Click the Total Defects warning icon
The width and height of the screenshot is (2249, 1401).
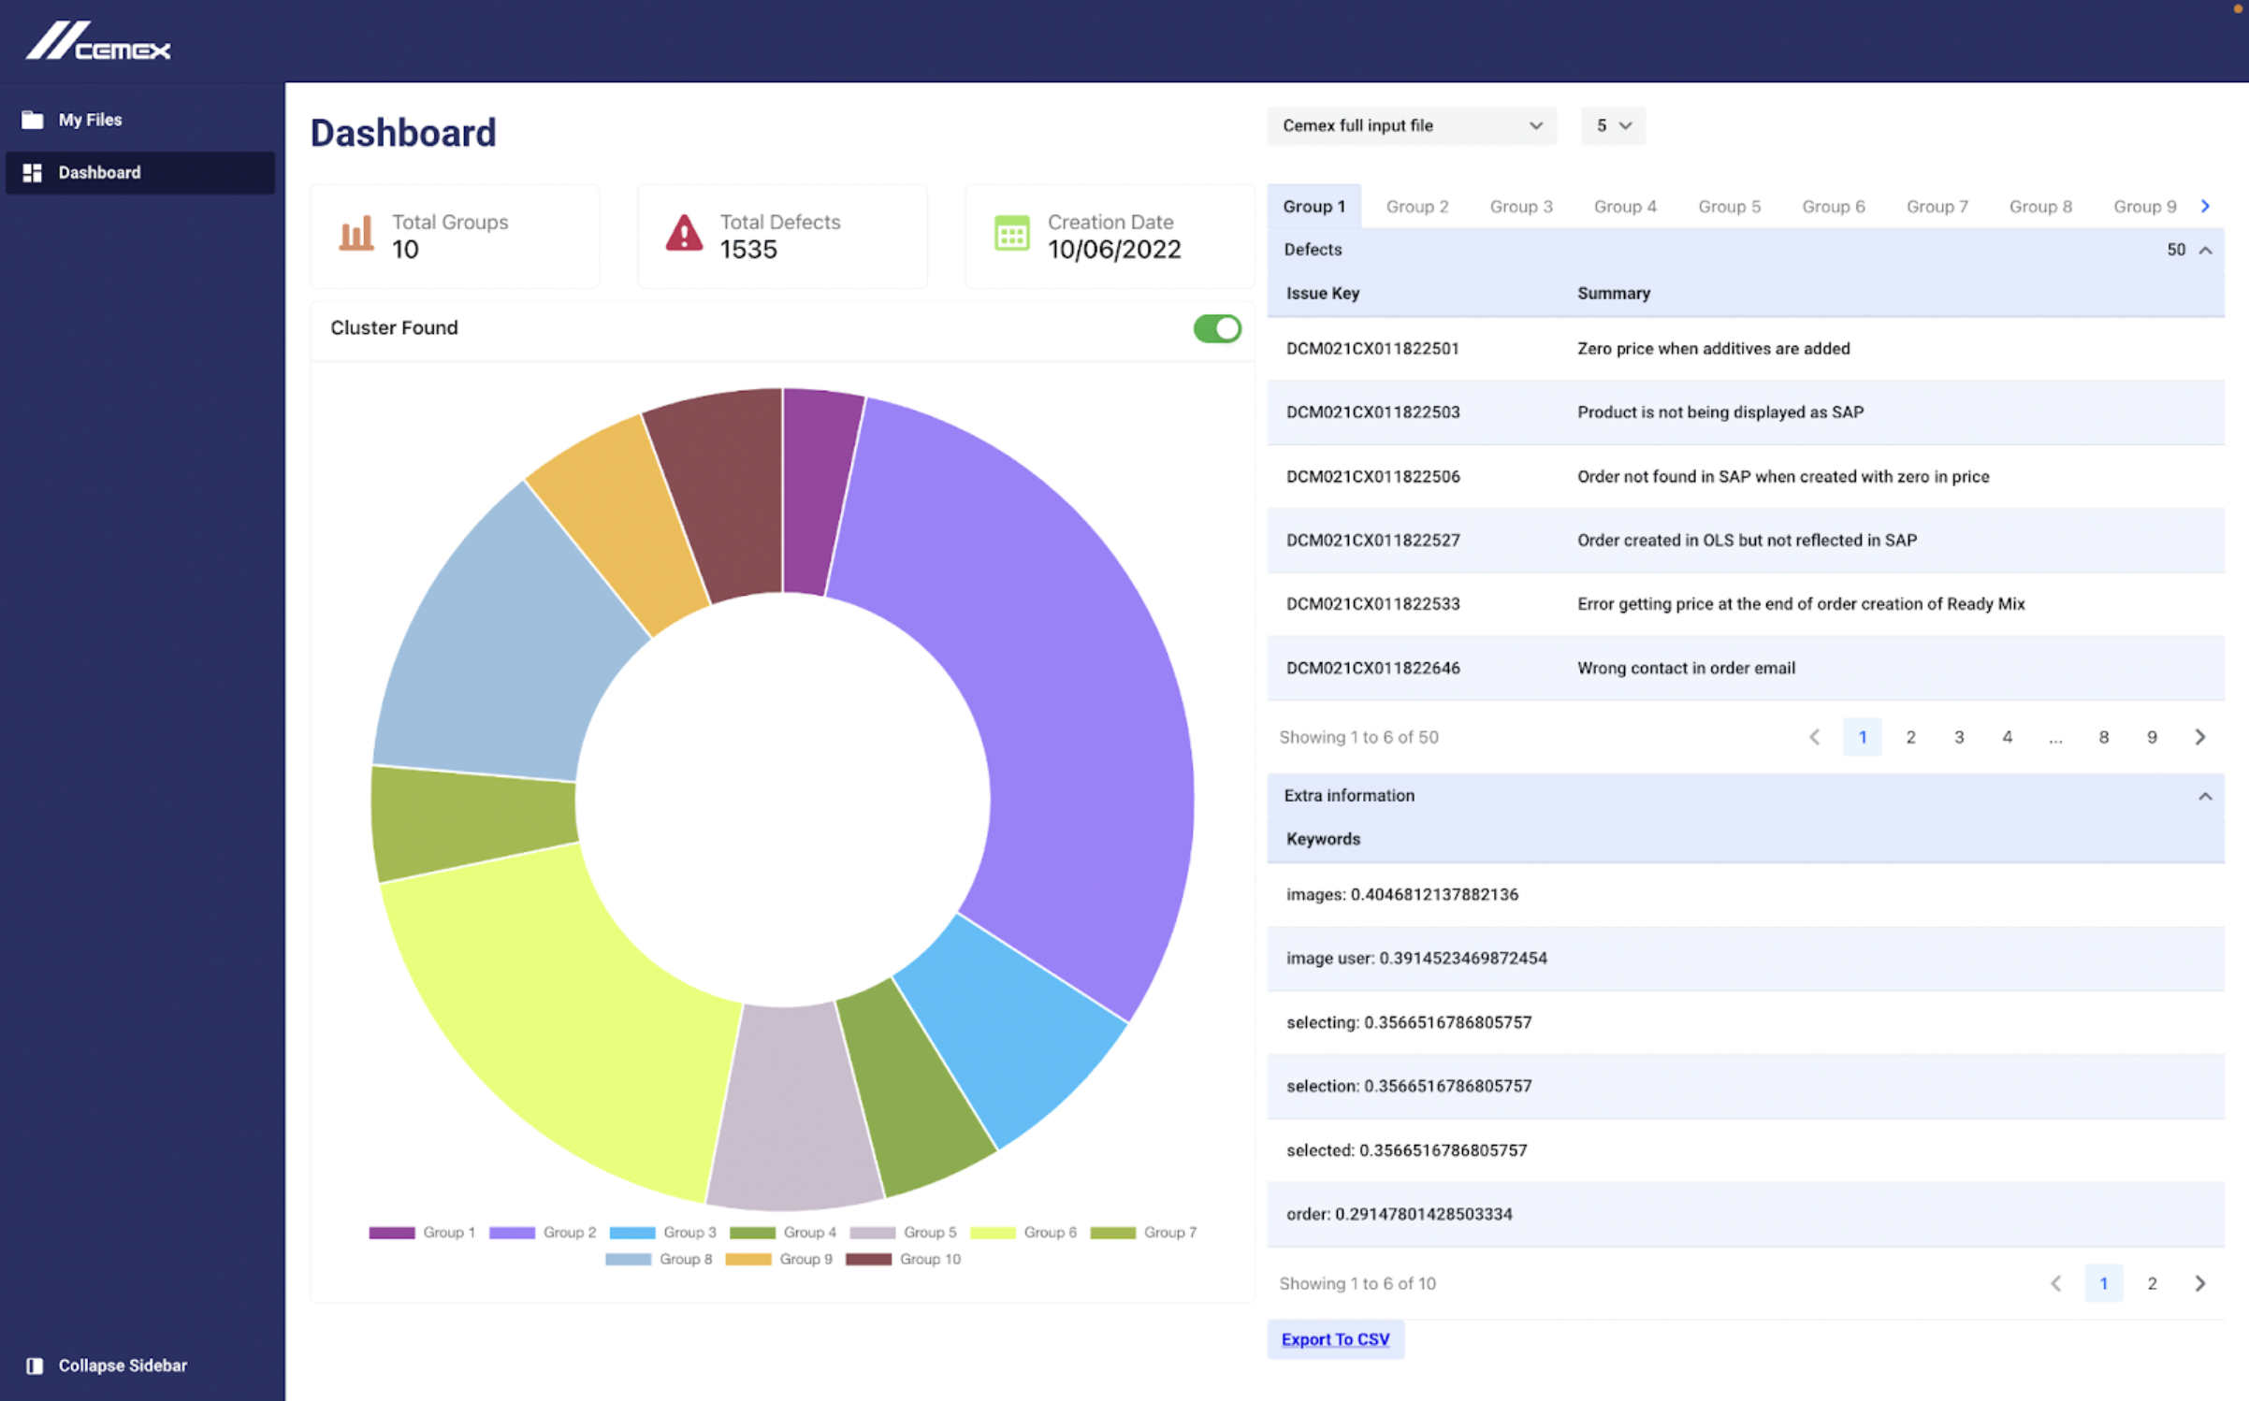click(x=684, y=234)
